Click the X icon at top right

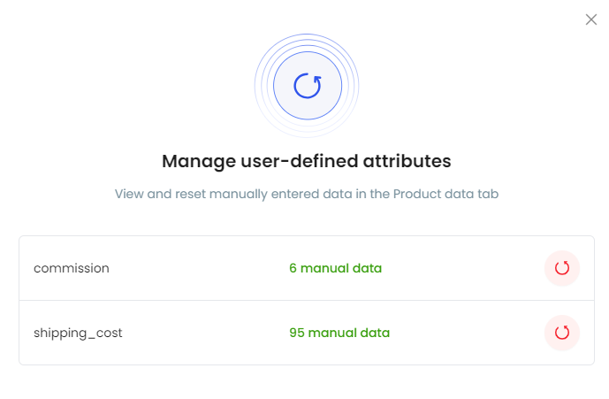590,19
